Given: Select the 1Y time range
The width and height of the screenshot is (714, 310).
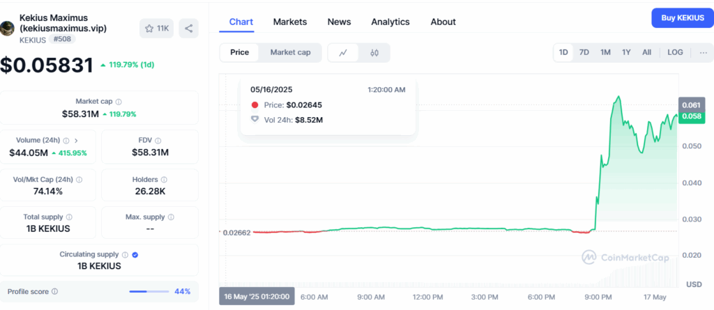Looking at the screenshot, I should (x=626, y=52).
